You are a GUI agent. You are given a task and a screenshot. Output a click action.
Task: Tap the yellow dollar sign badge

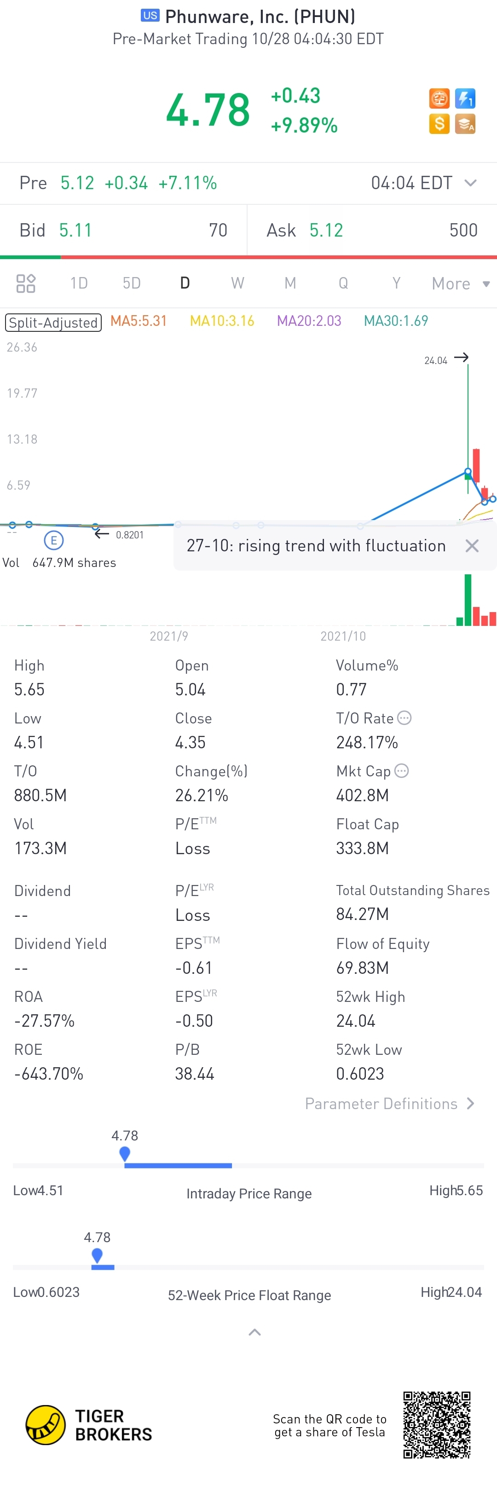pos(439,124)
